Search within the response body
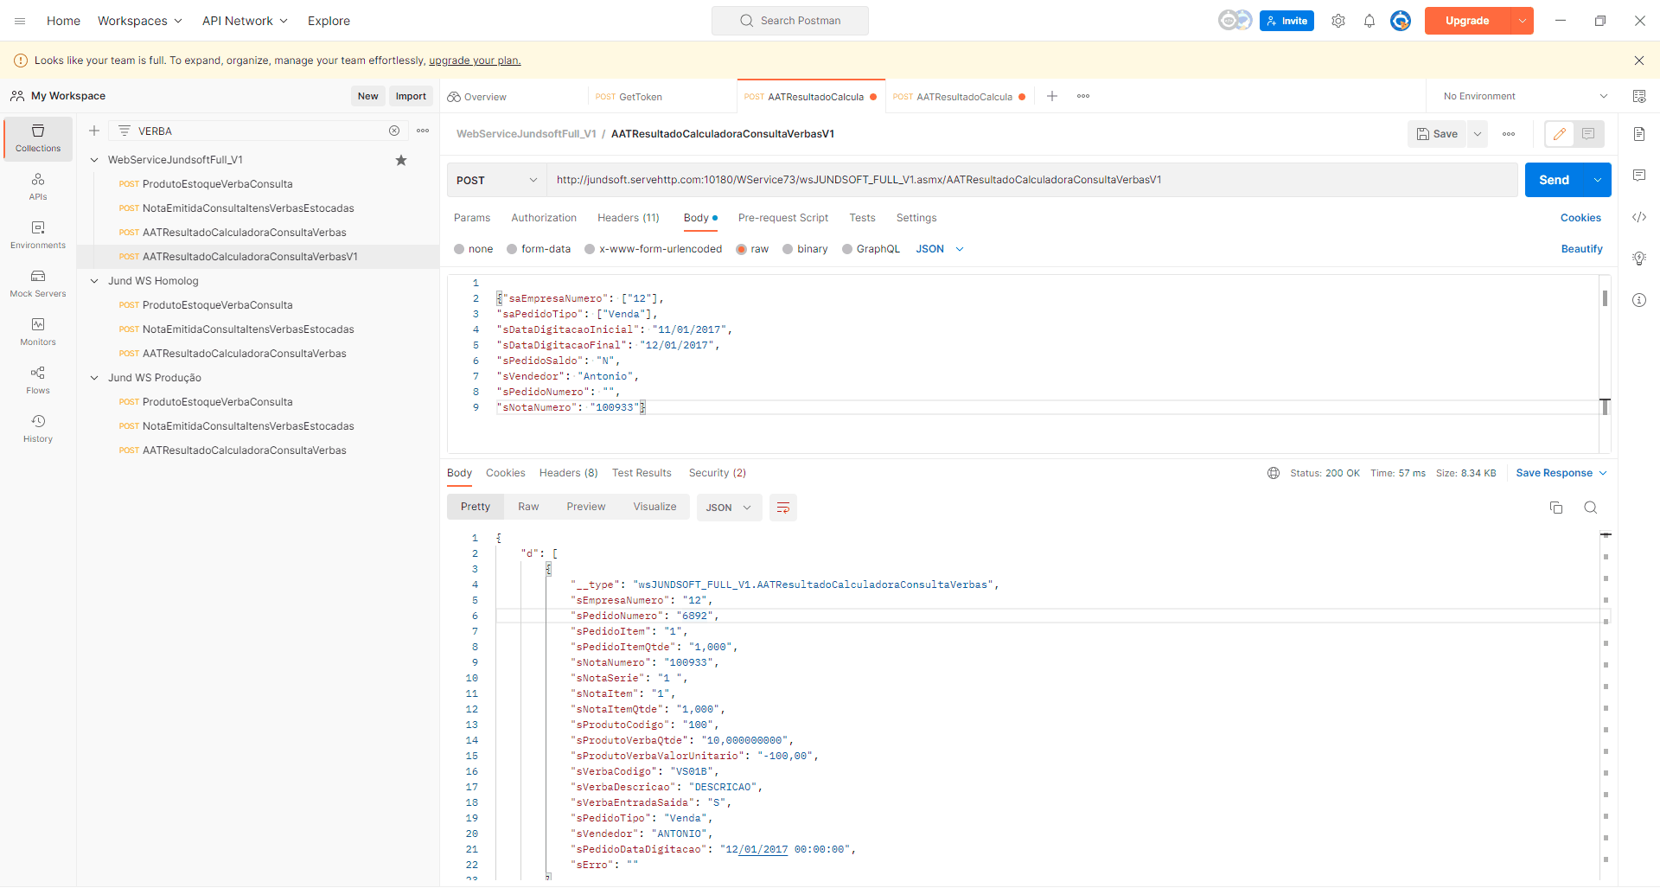The height and width of the screenshot is (888, 1660). coord(1590,508)
